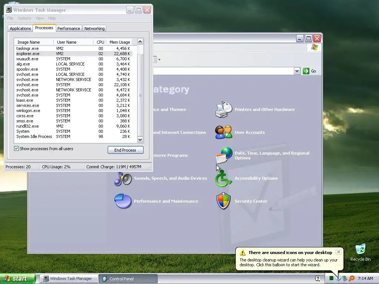Select the winlogon.exe process row
The image size is (379, 284).
click(x=74, y=111)
